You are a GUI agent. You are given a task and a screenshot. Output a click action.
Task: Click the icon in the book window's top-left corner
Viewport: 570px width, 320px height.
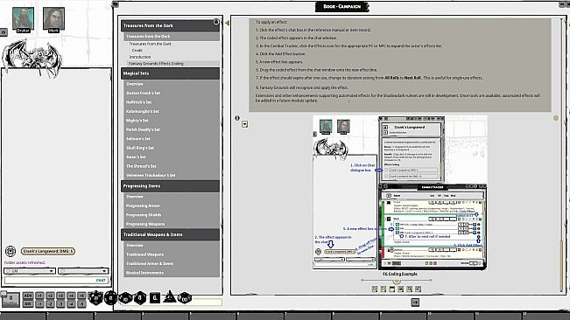[x=116, y=4]
